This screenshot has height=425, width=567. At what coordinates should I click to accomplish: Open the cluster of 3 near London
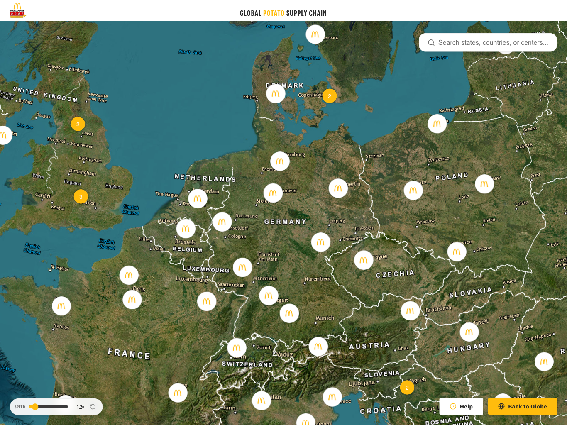click(x=81, y=197)
